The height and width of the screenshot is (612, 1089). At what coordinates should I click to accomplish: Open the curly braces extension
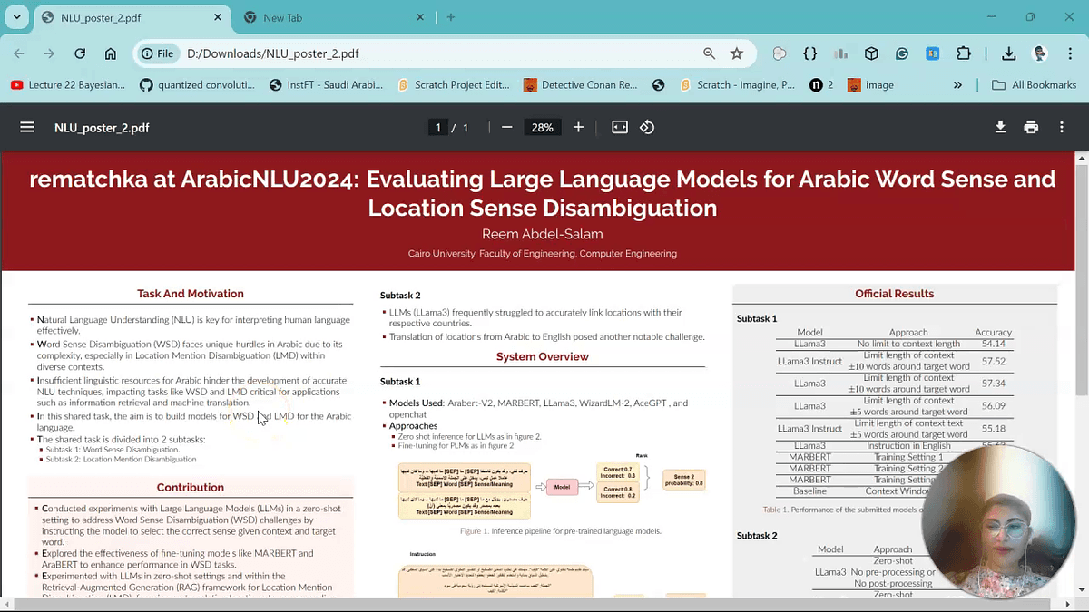pos(810,53)
